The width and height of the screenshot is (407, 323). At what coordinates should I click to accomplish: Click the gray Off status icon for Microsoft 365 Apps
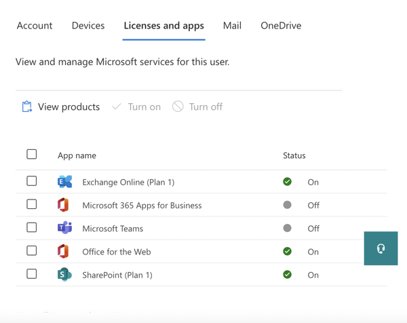(x=288, y=205)
